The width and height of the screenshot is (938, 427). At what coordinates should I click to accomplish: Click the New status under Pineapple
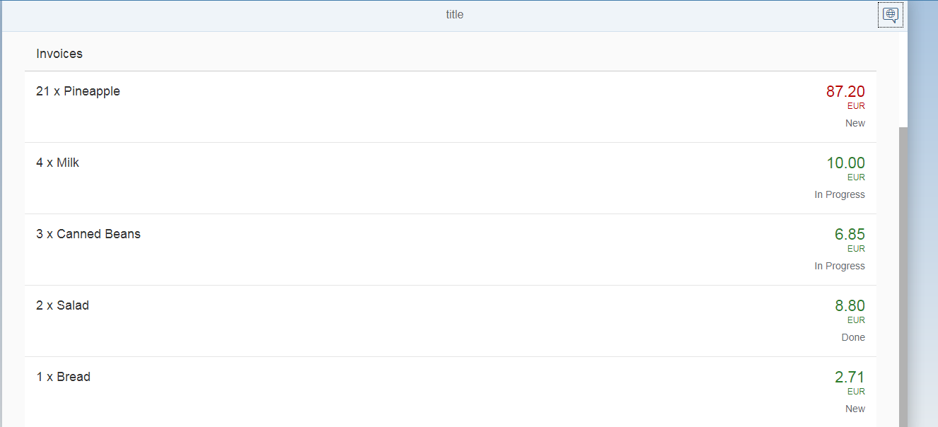click(x=855, y=123)
